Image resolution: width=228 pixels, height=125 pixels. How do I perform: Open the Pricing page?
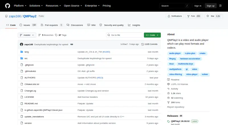click(107, 6)
